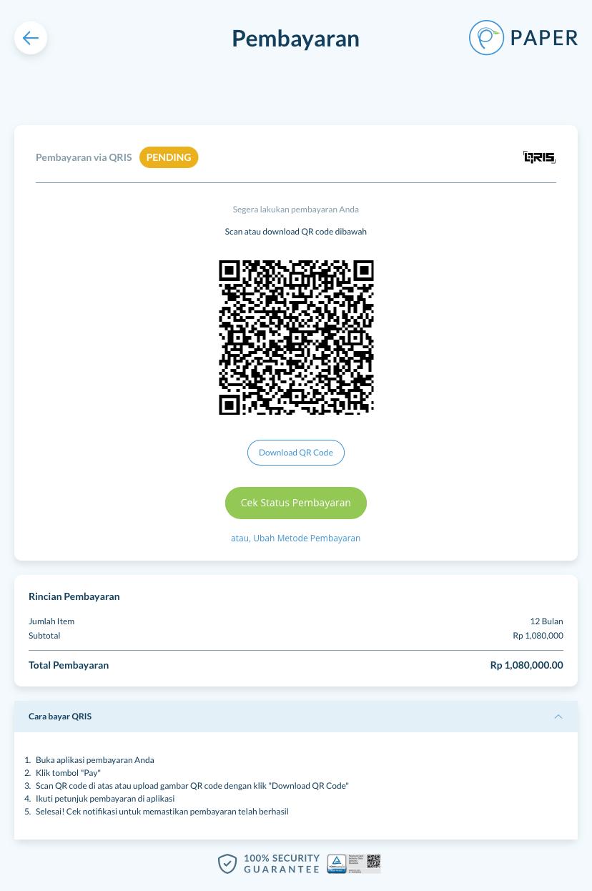This screenshot has width=592, height=891.
Task: Download the QR Code
Action: (x=296, y=453)
